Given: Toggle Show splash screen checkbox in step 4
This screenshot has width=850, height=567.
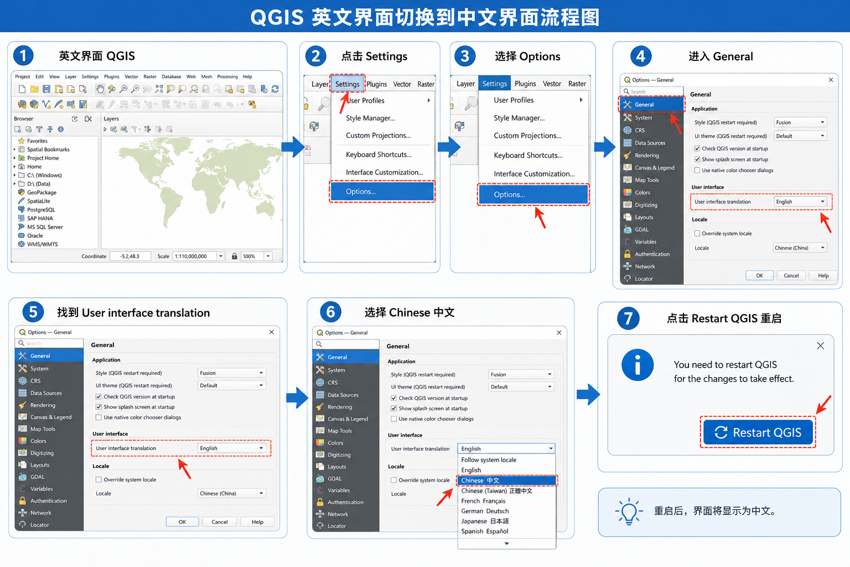Looking at the screenshot, I should [x=697, y=159].
